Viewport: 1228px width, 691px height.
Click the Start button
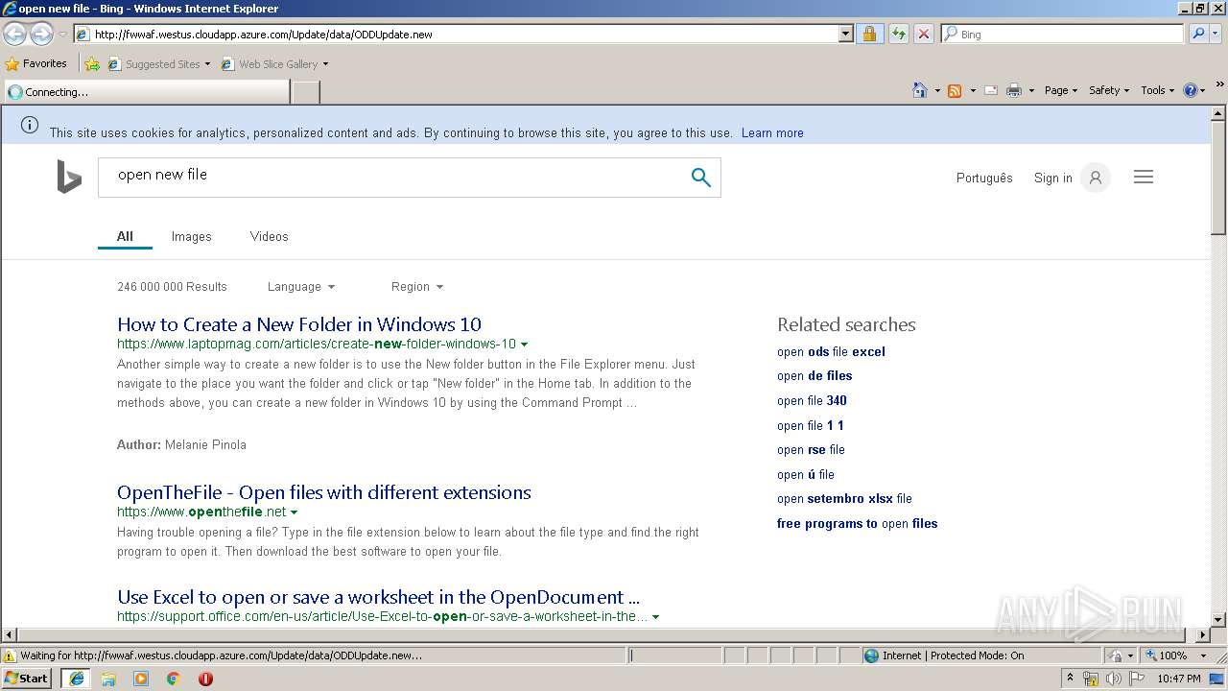pyautogui.click(x=27, y=679)
